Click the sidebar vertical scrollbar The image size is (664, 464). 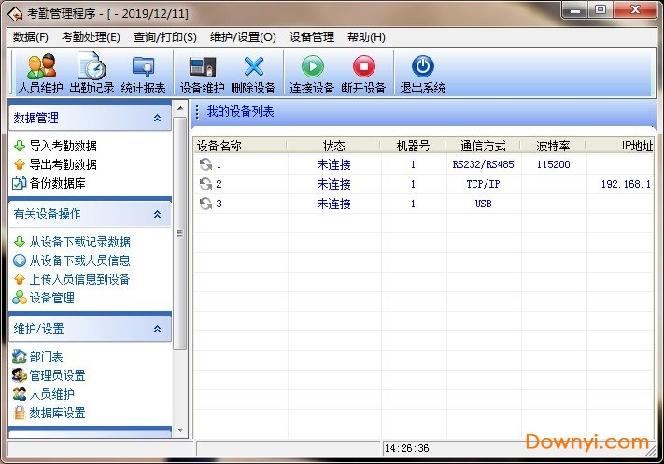point(180,233)
